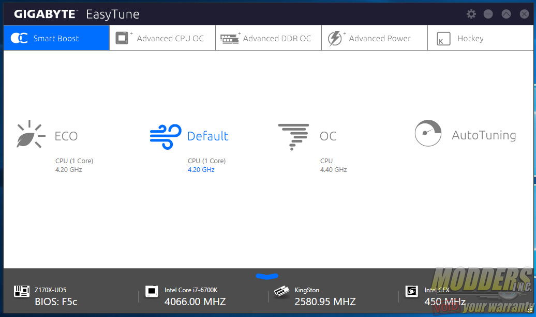Click the graphics icon beside Intel GFX
Image resolution: width=536 pixels, height=317 pixels.
[x=412, y=291]
